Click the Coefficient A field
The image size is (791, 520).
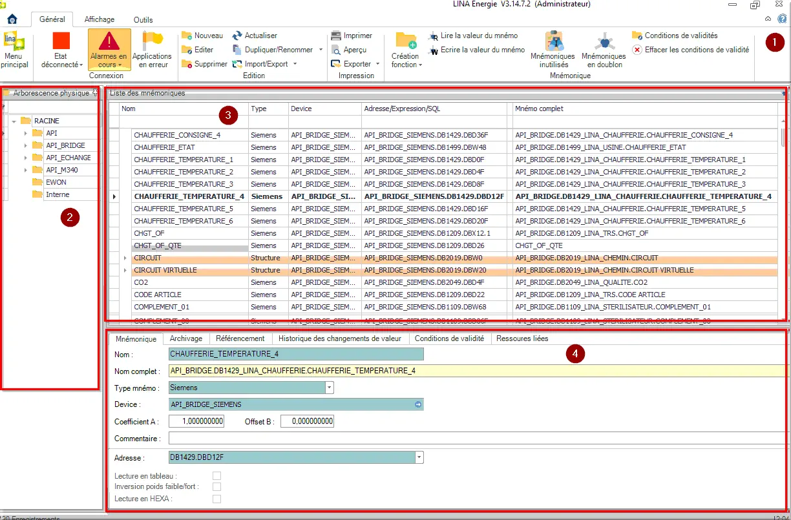coord(196,421)
